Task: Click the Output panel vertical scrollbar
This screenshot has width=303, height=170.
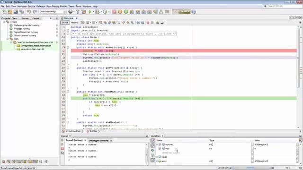Action: pos(147,153)
